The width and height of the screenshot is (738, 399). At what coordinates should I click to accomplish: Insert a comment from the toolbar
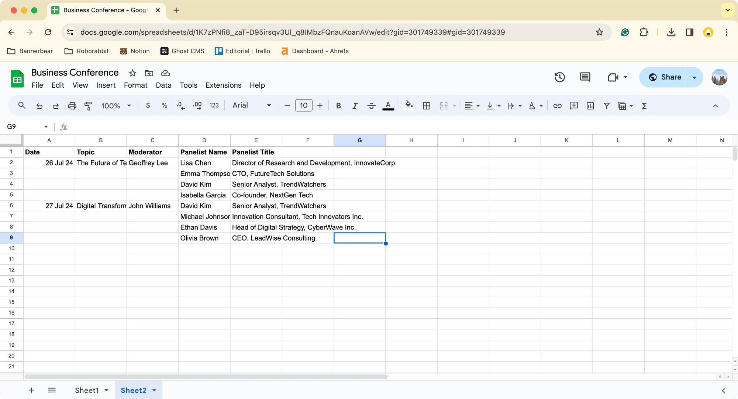[x=574, y=105]
